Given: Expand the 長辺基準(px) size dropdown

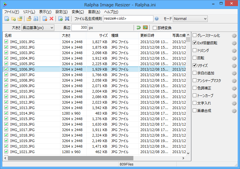Looking at the screenshot, I should [x=38, y=27].
